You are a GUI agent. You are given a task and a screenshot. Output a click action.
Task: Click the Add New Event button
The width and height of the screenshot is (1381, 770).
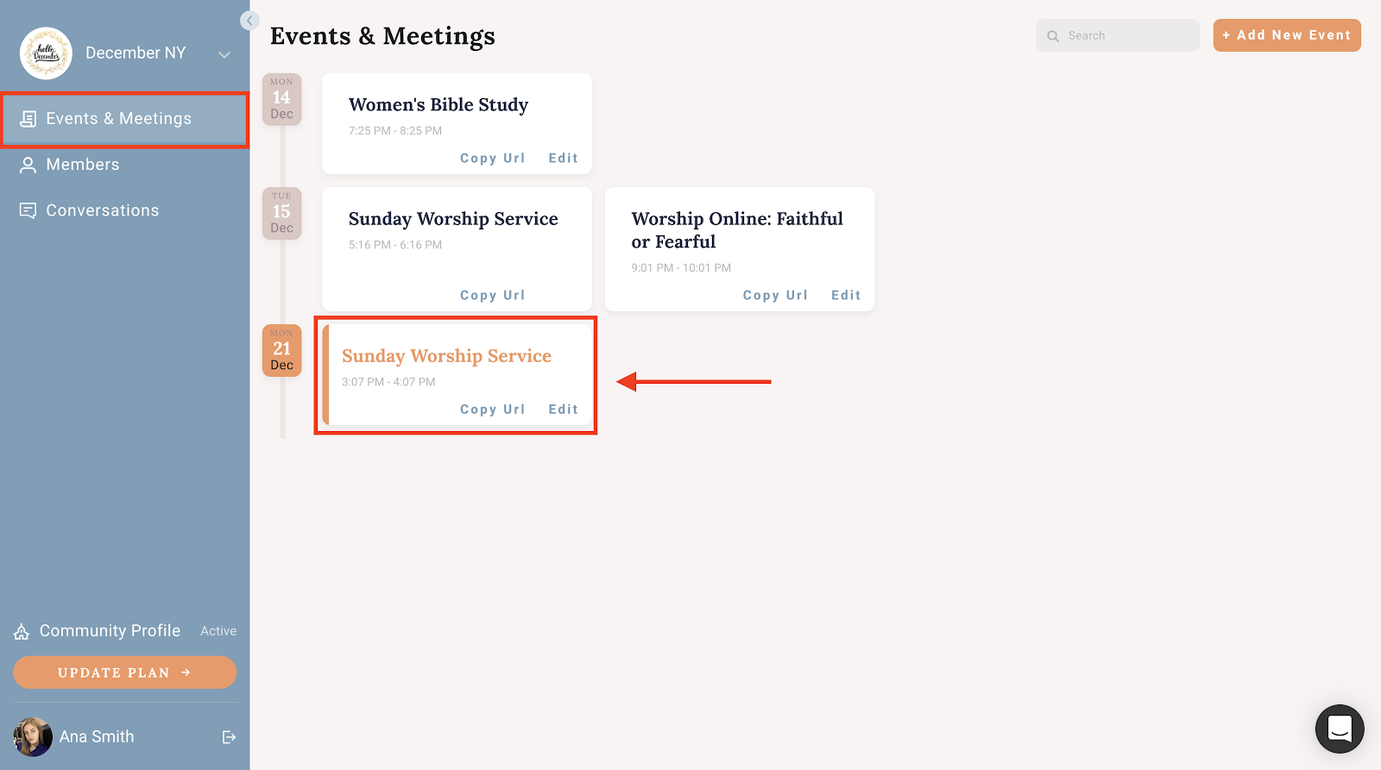click(x=1287, y=35)
